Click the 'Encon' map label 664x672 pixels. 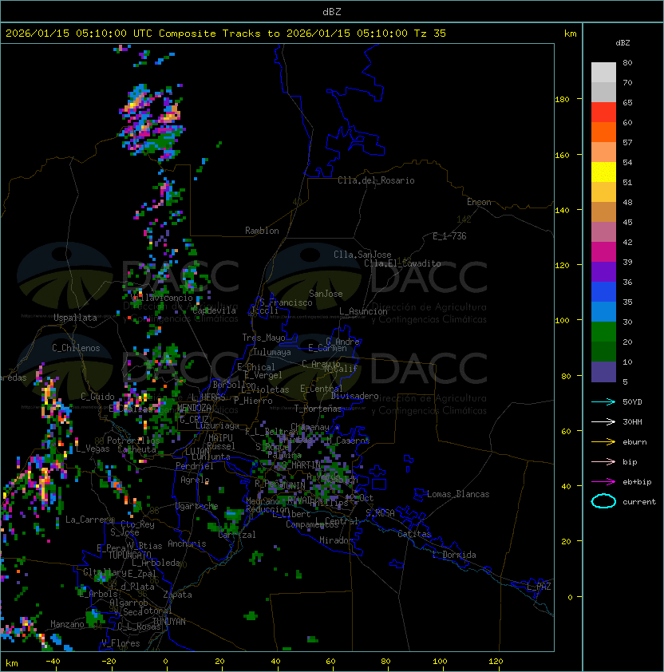pyautogui.click(x=479, y=202)
